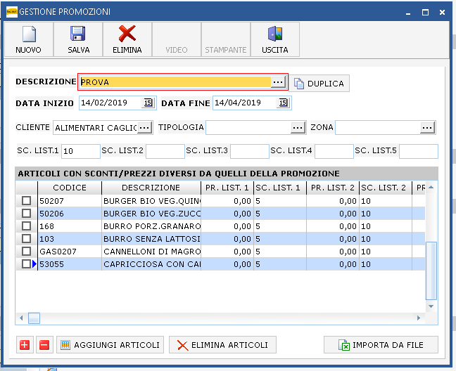Delete promotion using ELIMINA red X

127,39
